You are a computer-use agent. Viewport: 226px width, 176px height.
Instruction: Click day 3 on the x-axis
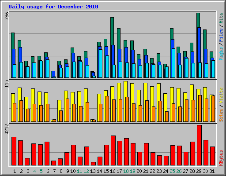click(28, 171)
